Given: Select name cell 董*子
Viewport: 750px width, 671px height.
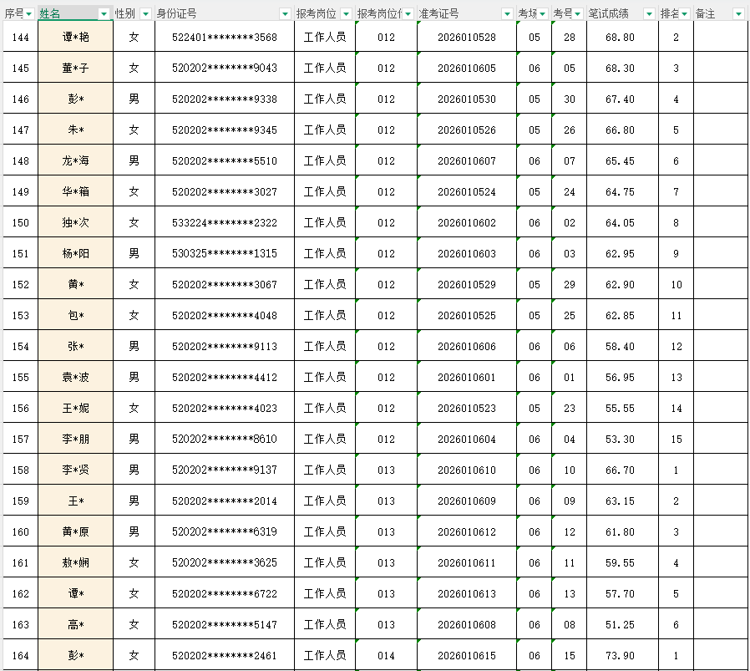Looking at the screenshot, I should (x=75, y=68).
